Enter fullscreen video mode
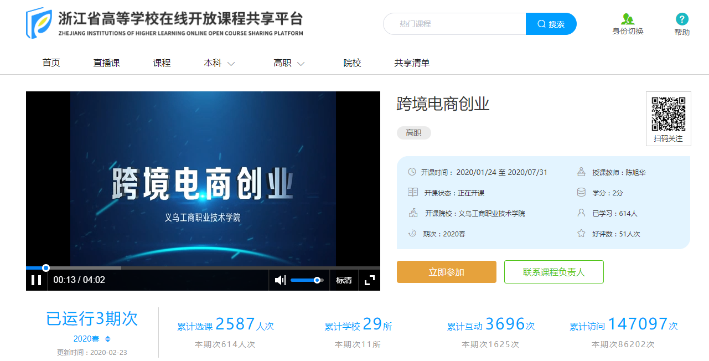 click(370, 280)
